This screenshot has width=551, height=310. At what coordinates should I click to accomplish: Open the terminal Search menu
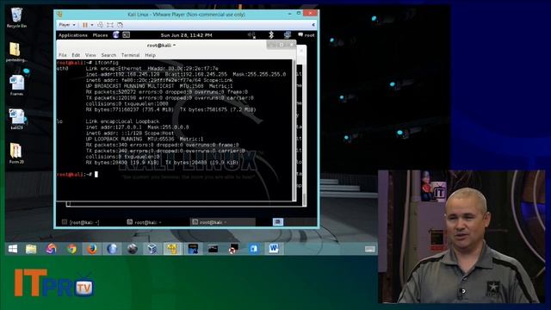(108, 55)
